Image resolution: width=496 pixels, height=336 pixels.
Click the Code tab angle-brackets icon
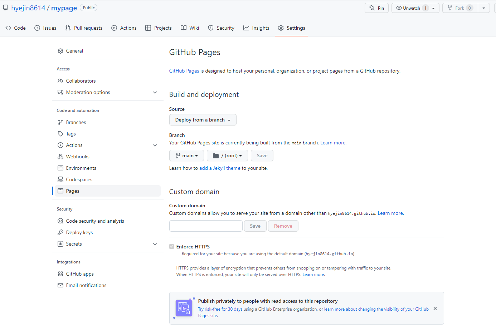tap(8, 28)
